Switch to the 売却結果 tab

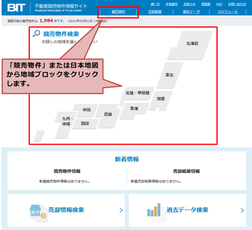155,12
